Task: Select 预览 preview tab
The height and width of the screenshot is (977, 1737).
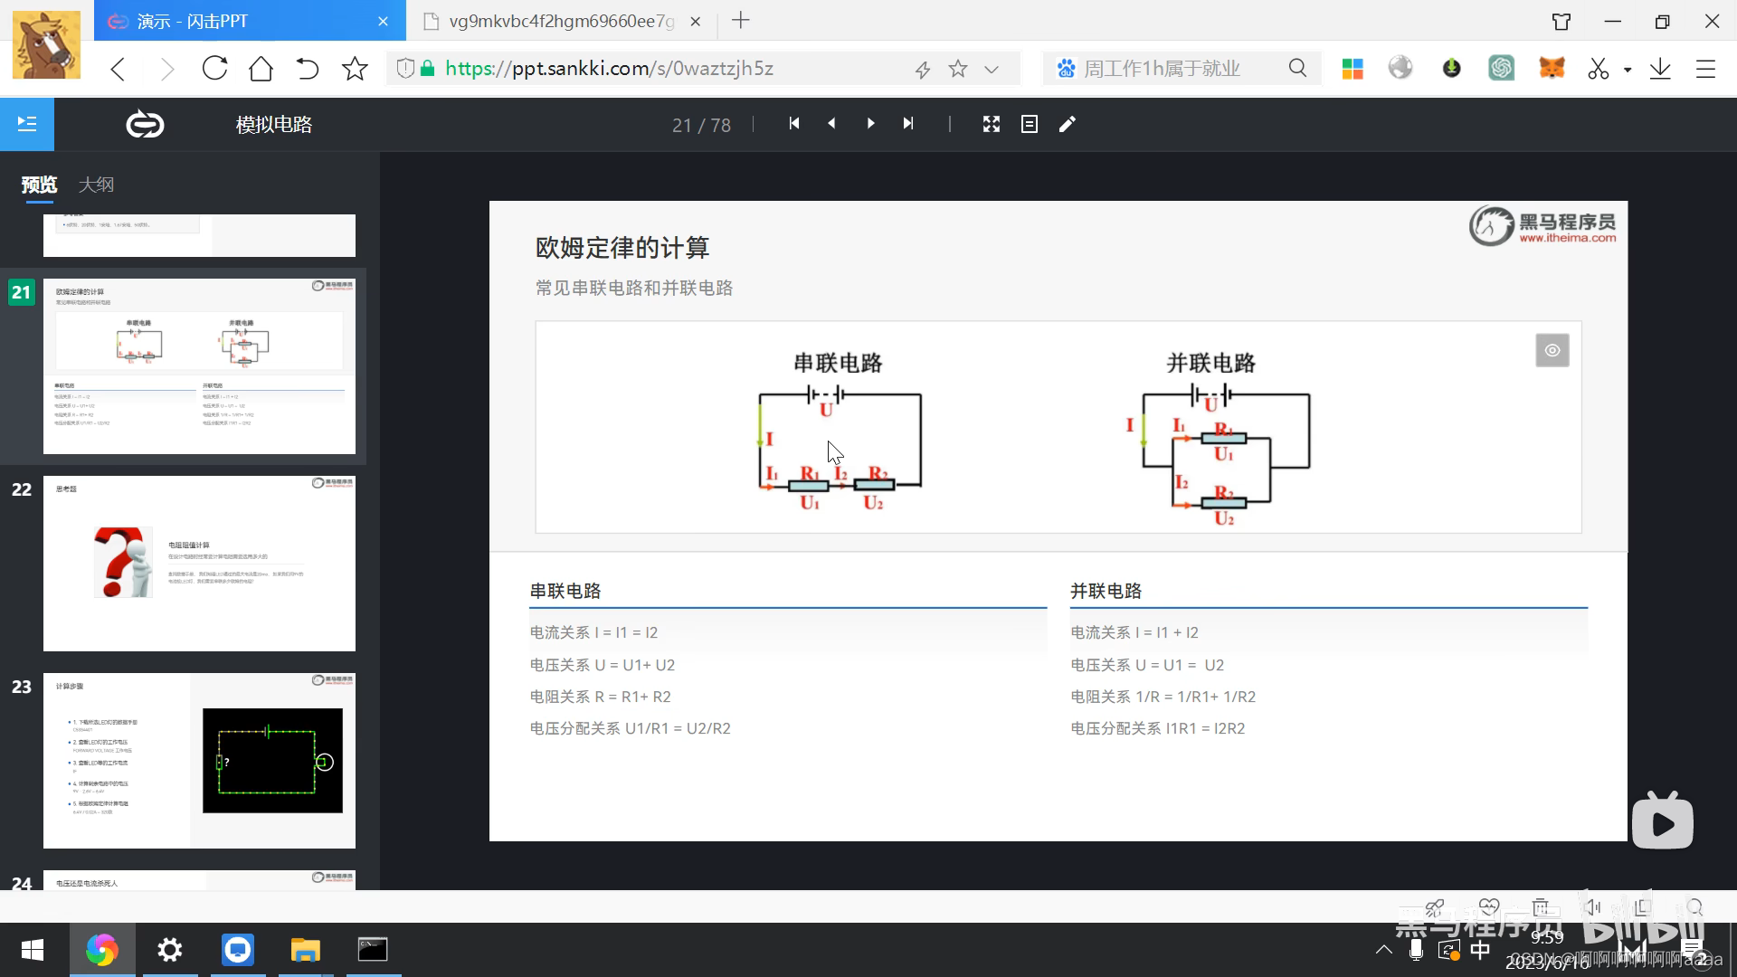Action: [x=39, y=185]
